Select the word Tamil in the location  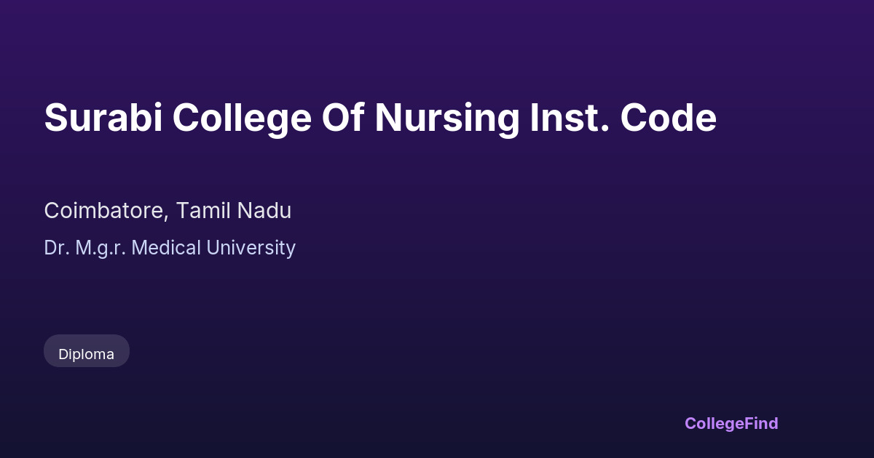click(203, 211)
